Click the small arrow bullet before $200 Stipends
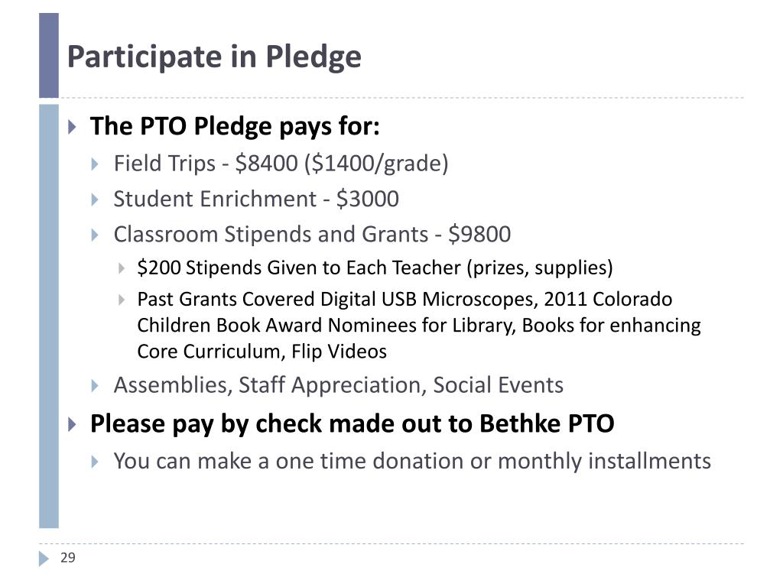Screen dimensions: 783x587 122,268
